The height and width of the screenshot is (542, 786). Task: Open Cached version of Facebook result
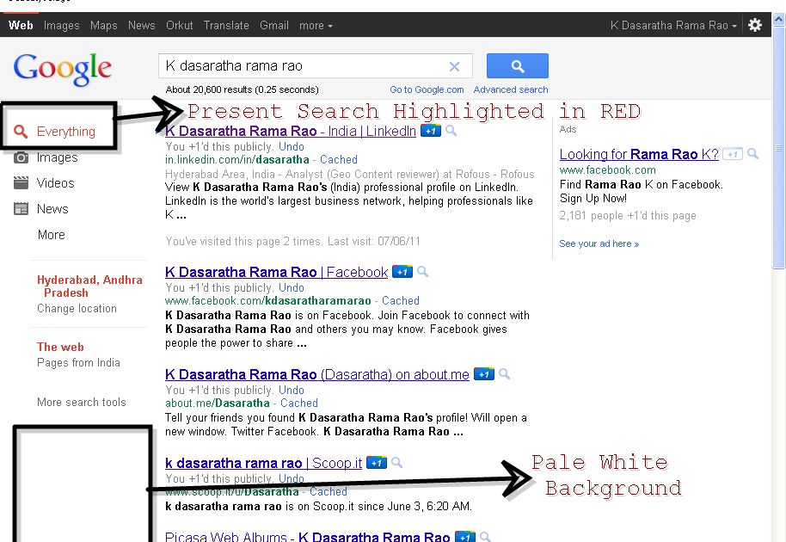pos(401,301)
